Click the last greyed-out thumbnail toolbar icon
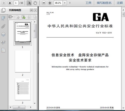The width and height of the screenshot is (125, 111). click(x=35, y=17)
